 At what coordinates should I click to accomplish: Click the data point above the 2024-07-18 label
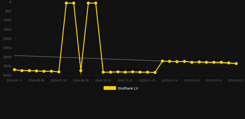pos(59,72)
